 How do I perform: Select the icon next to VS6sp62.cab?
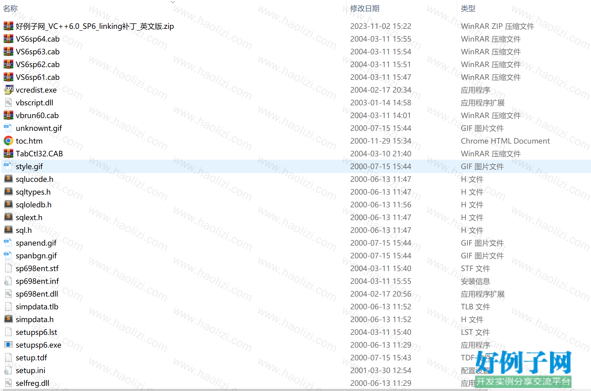8,64
